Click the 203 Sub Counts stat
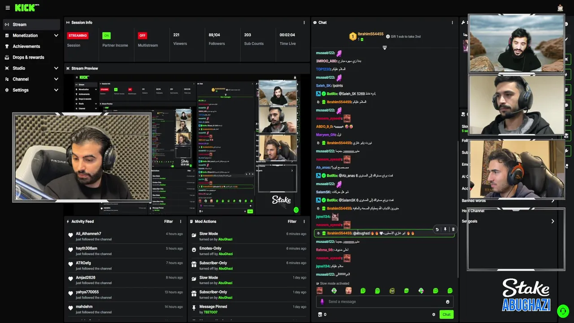The image size is (574, 323). (x=254, y=39)
